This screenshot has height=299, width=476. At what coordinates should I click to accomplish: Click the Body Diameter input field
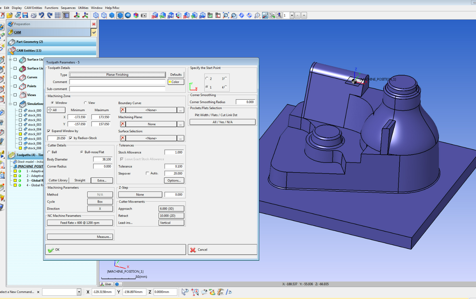click(103, 159)
